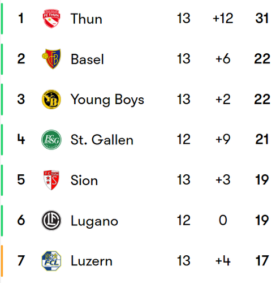Click Luzern's rank number 7
The image size is (280, 283).
[21, 260]
